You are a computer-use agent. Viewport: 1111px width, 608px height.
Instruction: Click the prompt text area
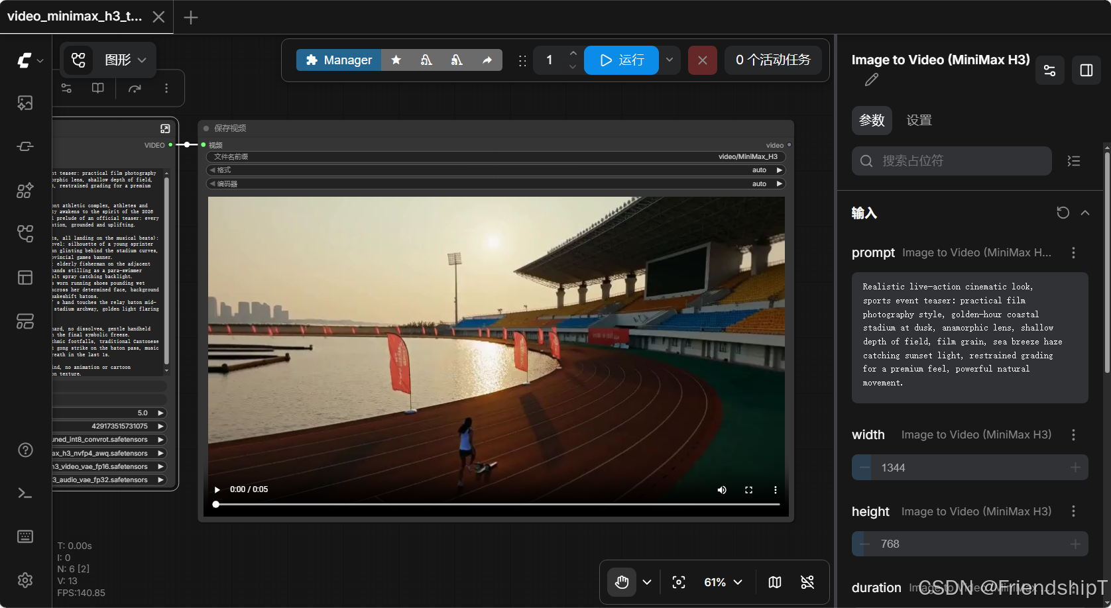coord(970,338)
